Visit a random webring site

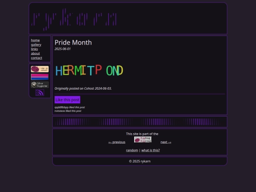point(132,150)
